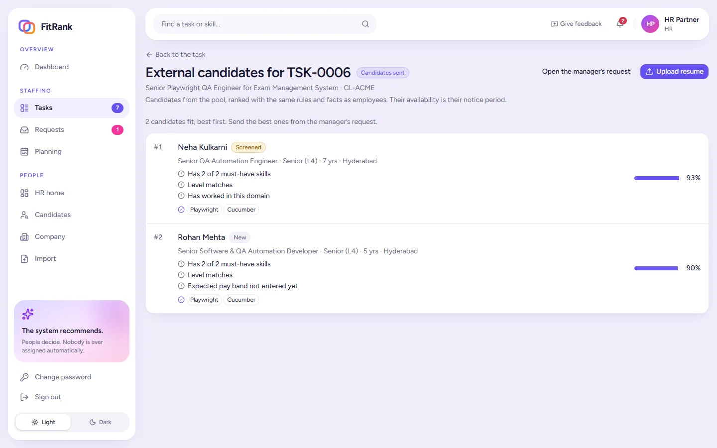Click the Sign out arrow icon
Screen dimensions: 717x448
(x=24, y=397)
